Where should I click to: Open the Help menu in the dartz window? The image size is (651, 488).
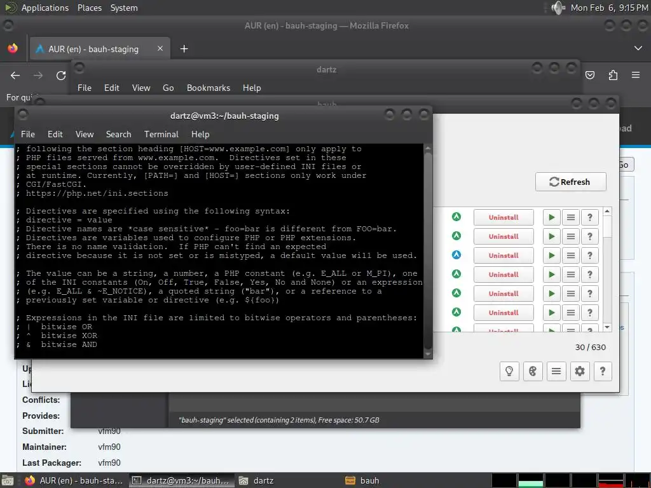tap(252, 88)
